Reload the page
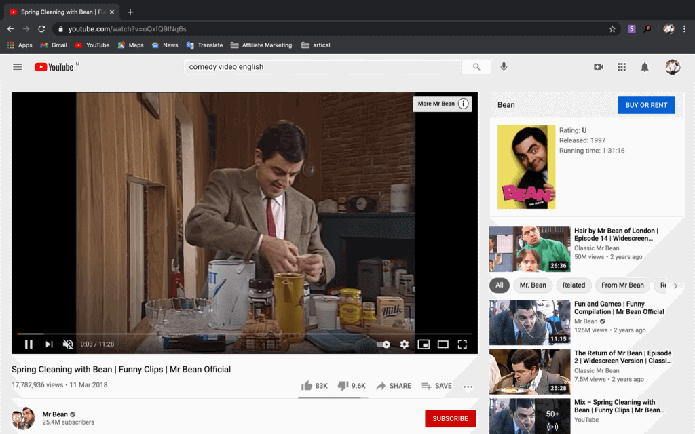This screenshot has width=695, height=434. point(41,28)
